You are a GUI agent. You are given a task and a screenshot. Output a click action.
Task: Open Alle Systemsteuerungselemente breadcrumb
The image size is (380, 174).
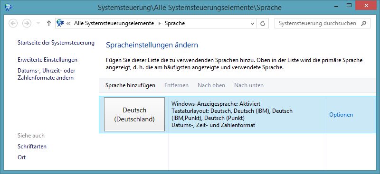click(x=114, y=23)
